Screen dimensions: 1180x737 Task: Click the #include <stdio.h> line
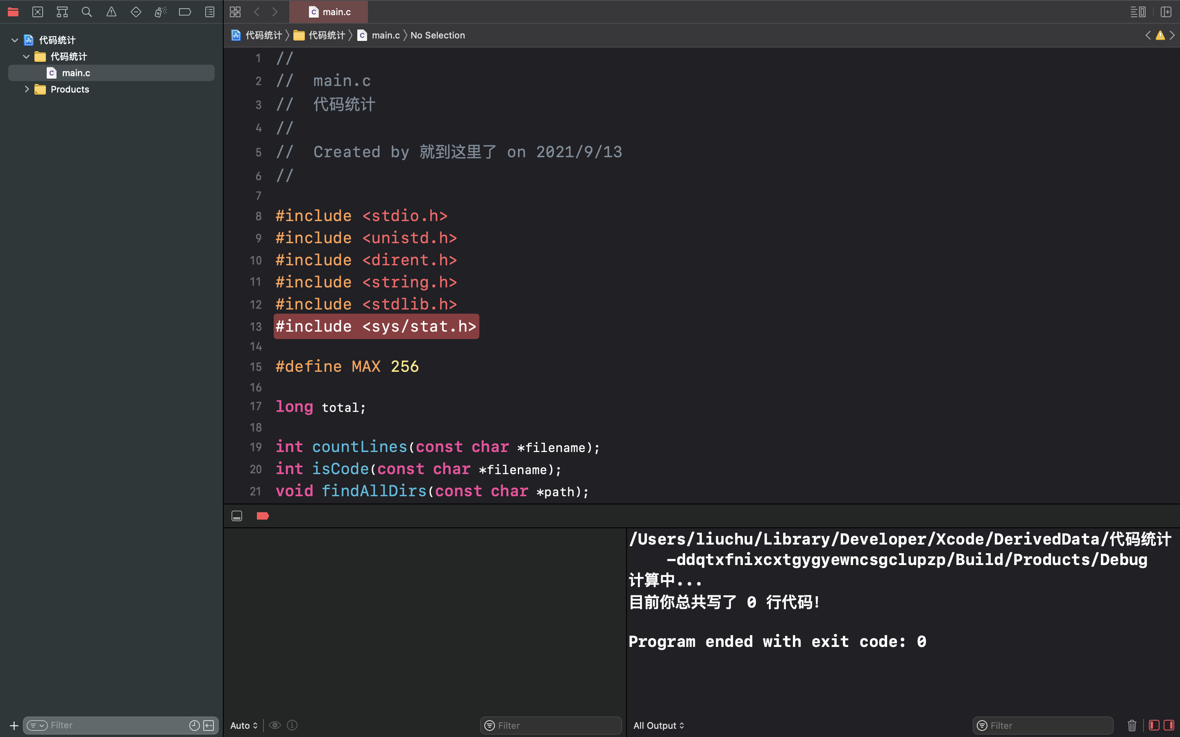coord(361,216)
